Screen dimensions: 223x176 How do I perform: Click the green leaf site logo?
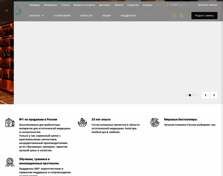(x=18, y=11)
